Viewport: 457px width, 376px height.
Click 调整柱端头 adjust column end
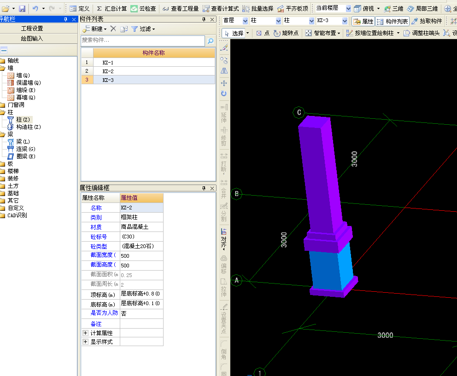[x=422, y=33]
